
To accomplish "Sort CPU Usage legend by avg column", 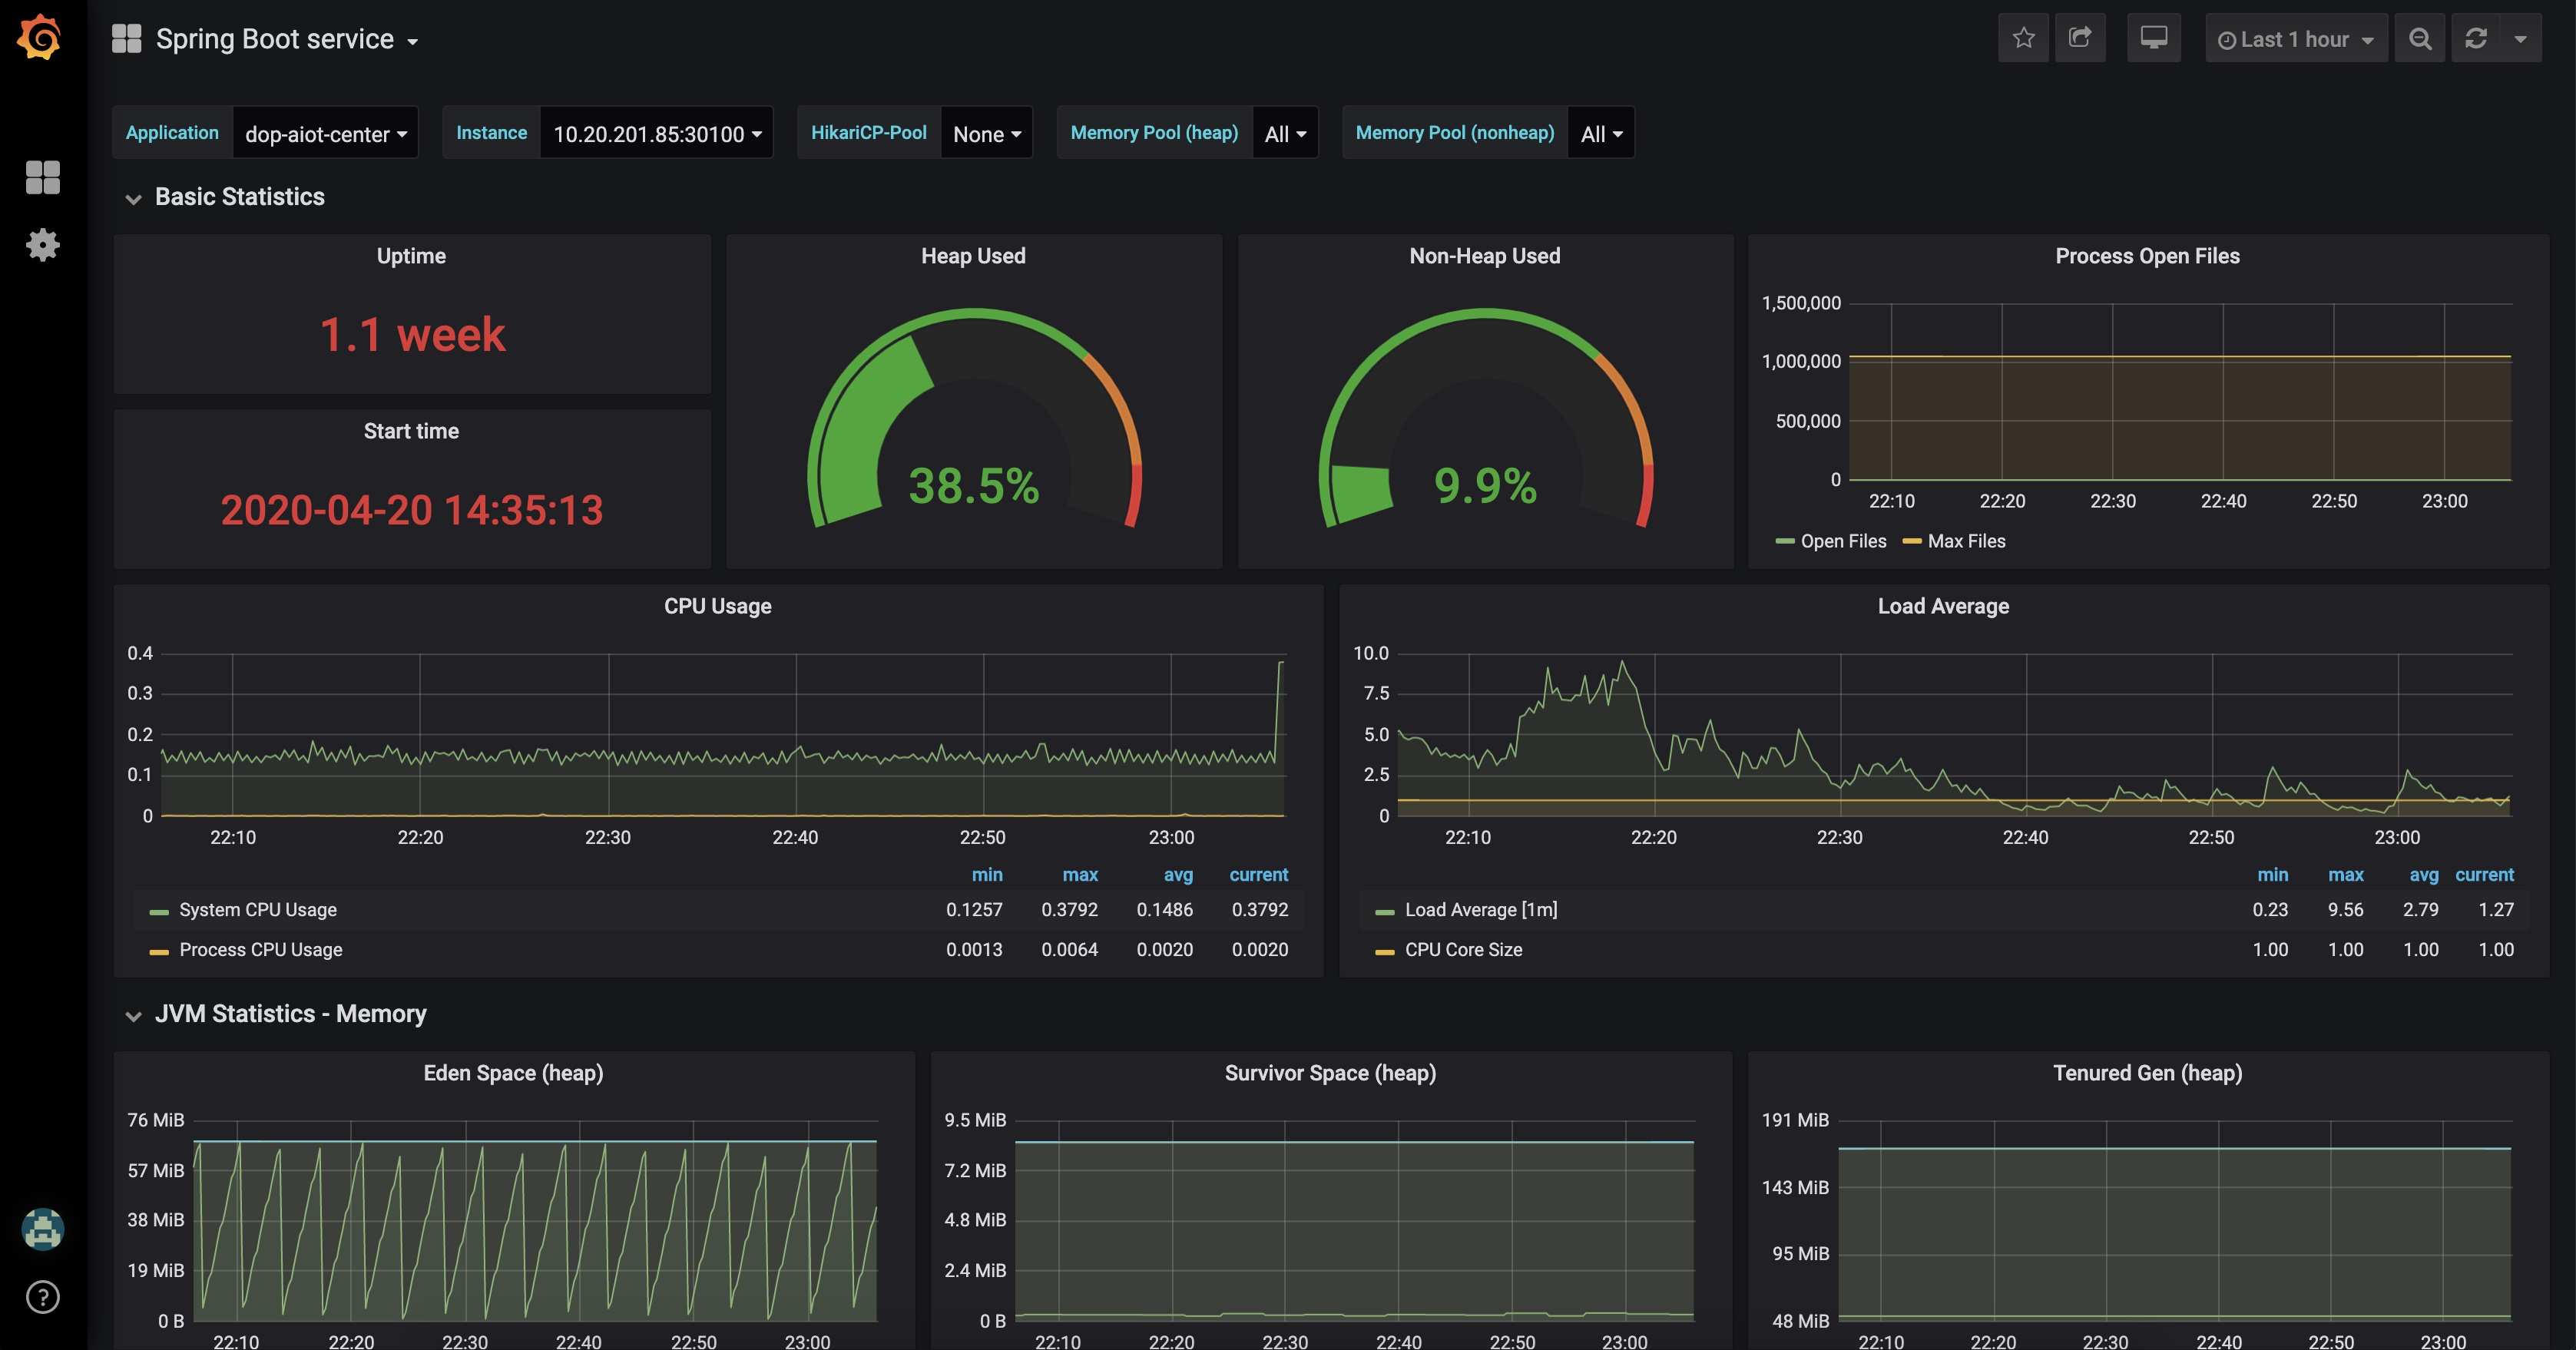I will click(1178, 875).
